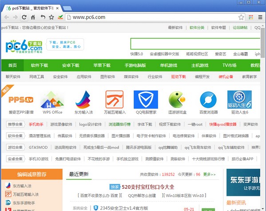Click the 游戏合集 label button
Screen dimensions: 266x211
[x=15, y=147]
